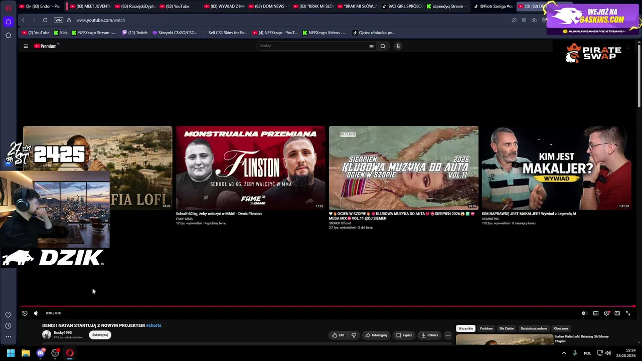Select the Dla Ciebie filter chip
642x361 pixels.
(x=507, y=328)
